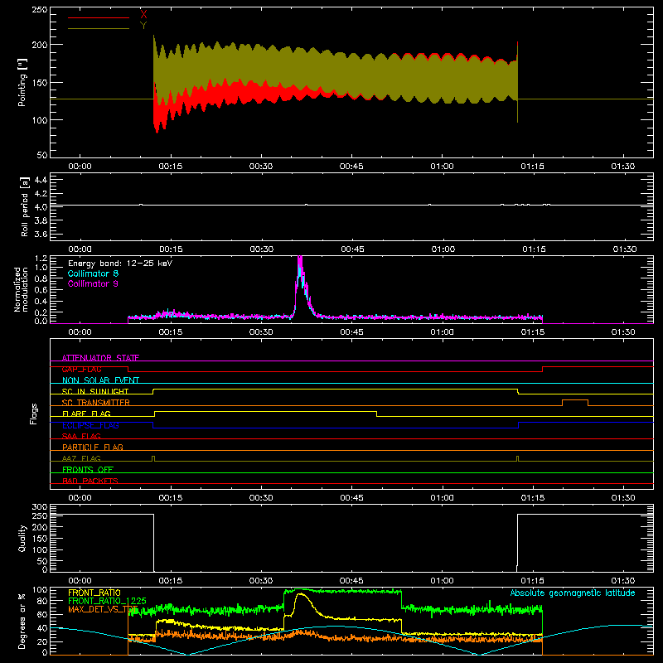Click the FLARE_FLAG falling edge near 00:49
The image size is (663, 663).
(x=377, y=414)
